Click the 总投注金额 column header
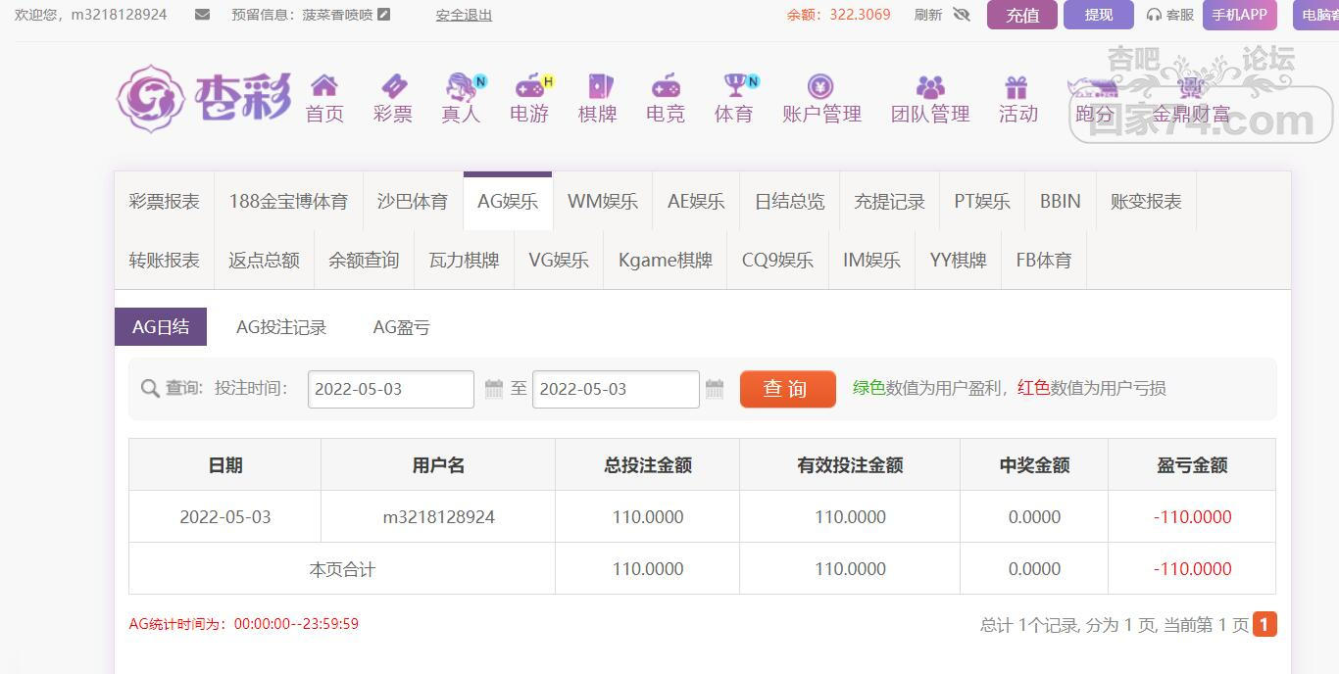The image size is (1339, 674). point(648,465)
